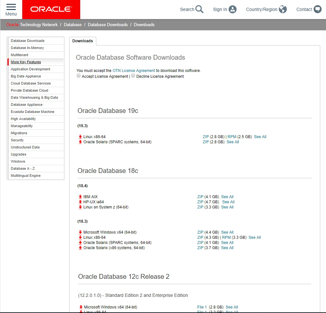Open Multilingual Engine sidebar item
Image resolution: width=326 pixels, height=313 pixels.
coord(36,176)
